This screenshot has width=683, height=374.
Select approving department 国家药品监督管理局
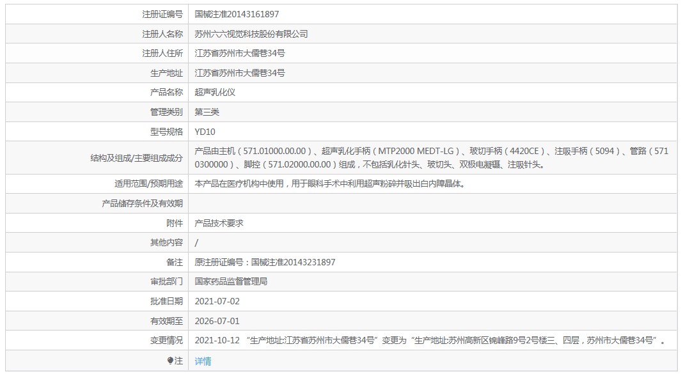(231, 282)
